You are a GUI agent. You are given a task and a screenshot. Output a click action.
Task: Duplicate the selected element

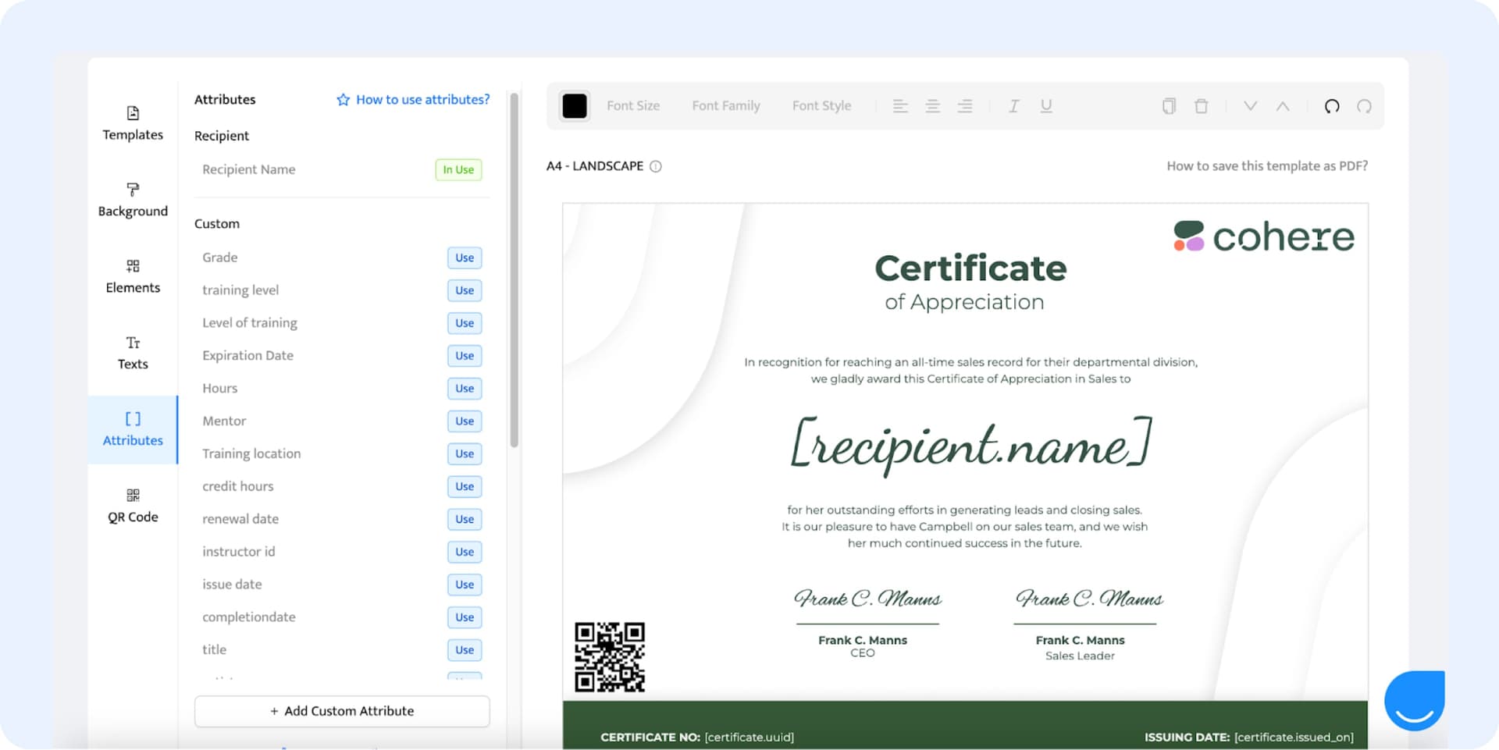[x=1169, y=105]
